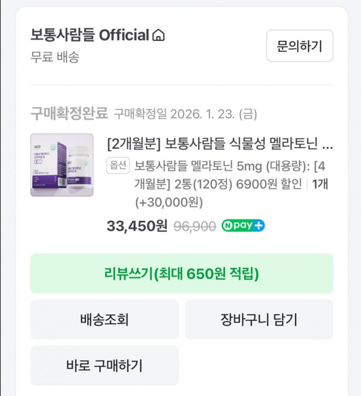The width and height of the screenshot is (361, 396).
Task: Open the store home icon
Action: click(x=159, y=36)
